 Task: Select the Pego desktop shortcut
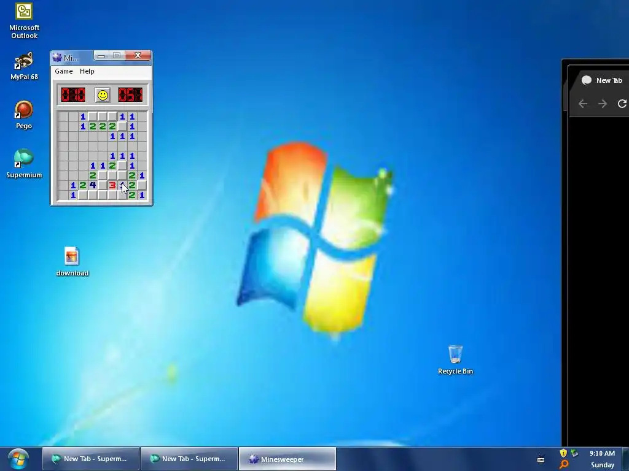tap(24, 115)
